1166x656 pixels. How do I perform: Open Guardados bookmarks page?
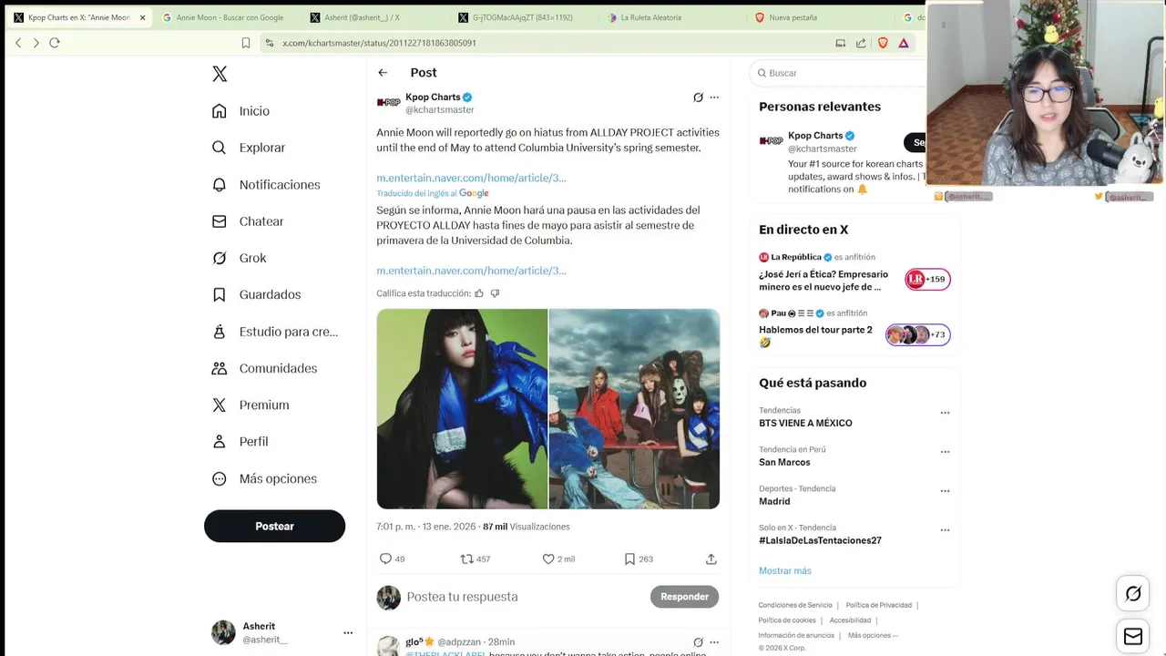point(256,294)
